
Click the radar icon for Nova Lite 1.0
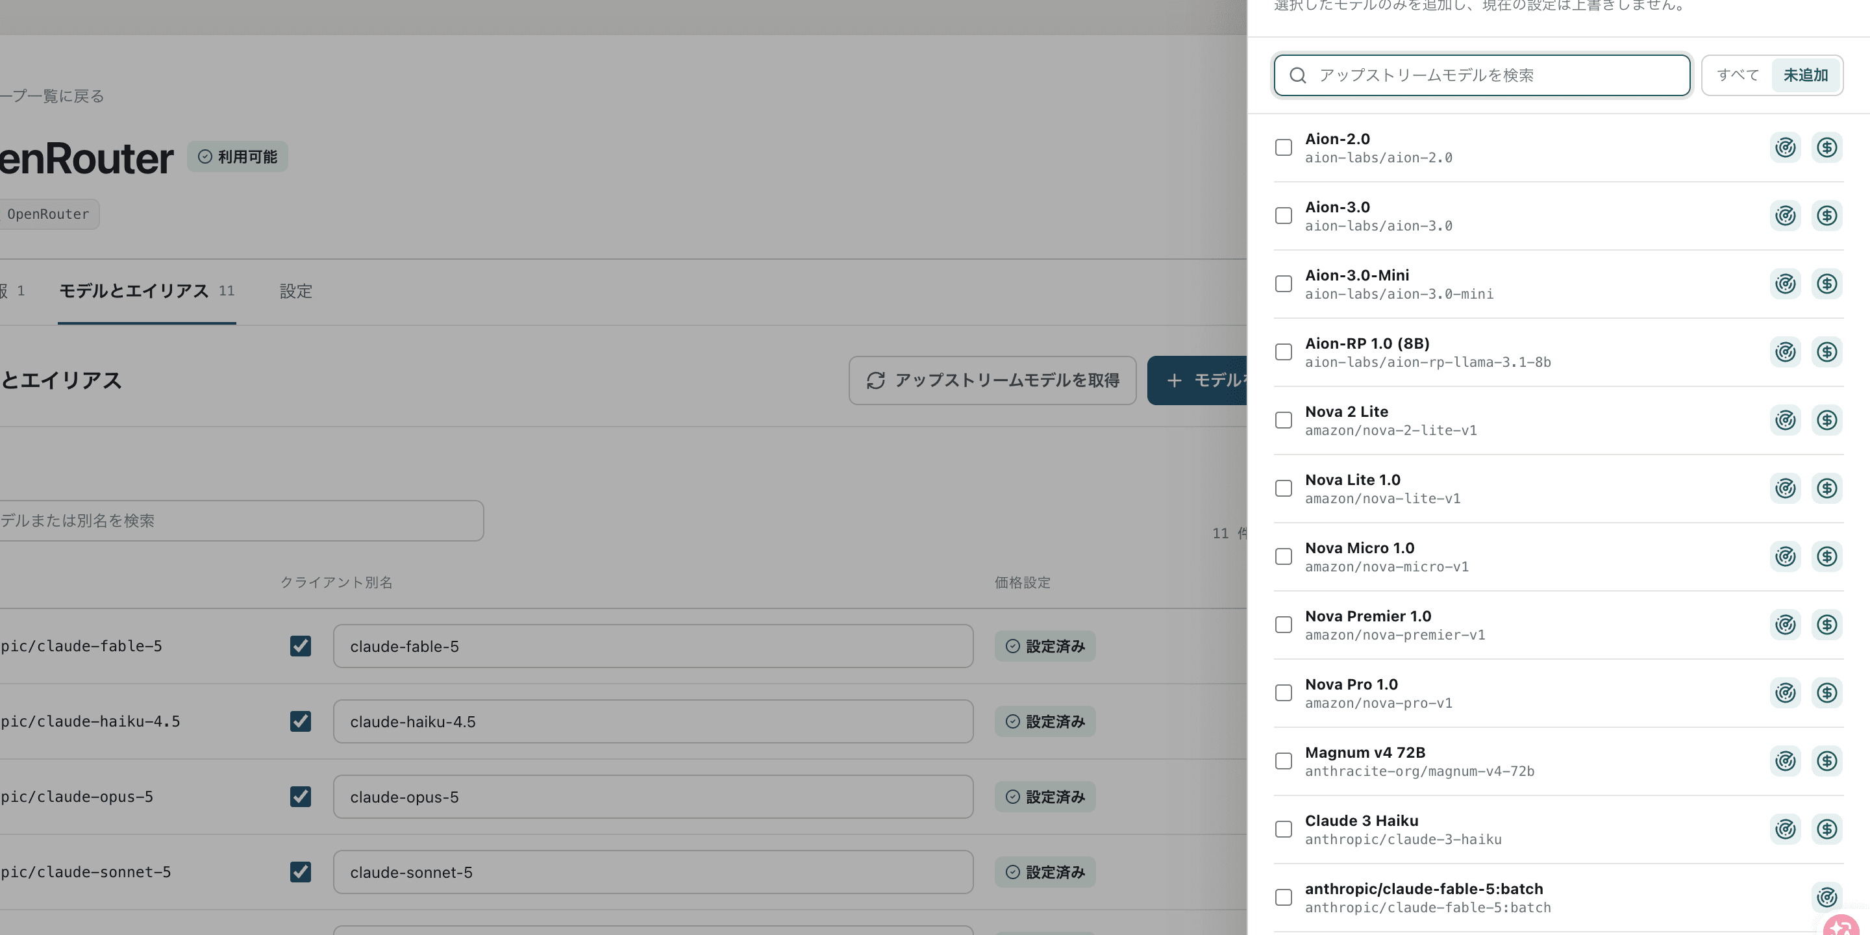pos(1785,488)
